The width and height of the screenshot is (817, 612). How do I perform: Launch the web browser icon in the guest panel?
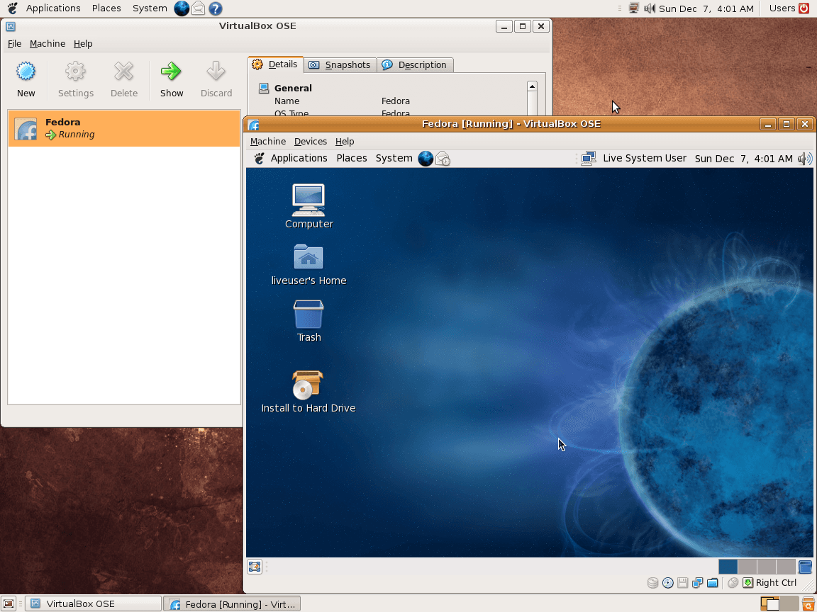click(425, 158)
